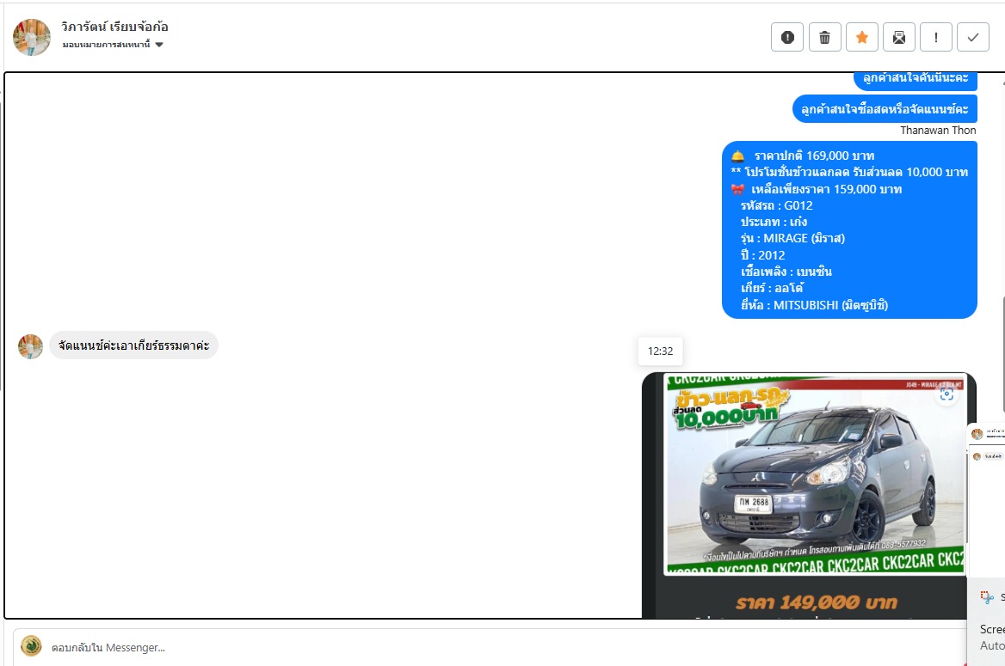Mark conversation done with checkmark icon
Viewport: 1005px width, 666px height.
[x=973, y=37]
